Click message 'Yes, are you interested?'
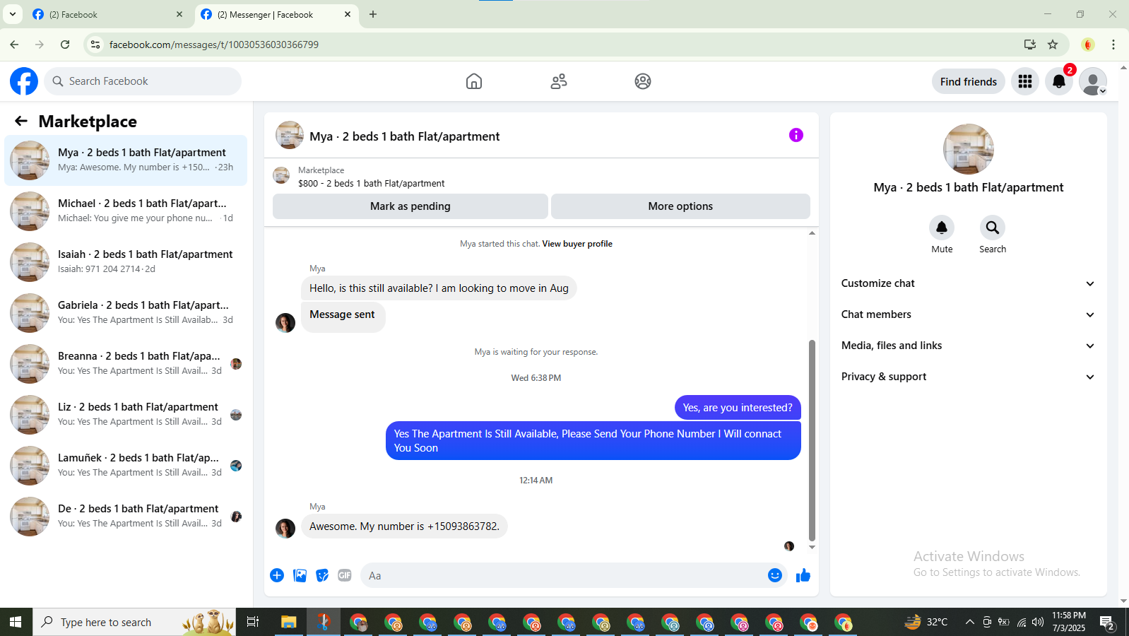The width and height of the screenshot is (1129, 636). (738, 408)
